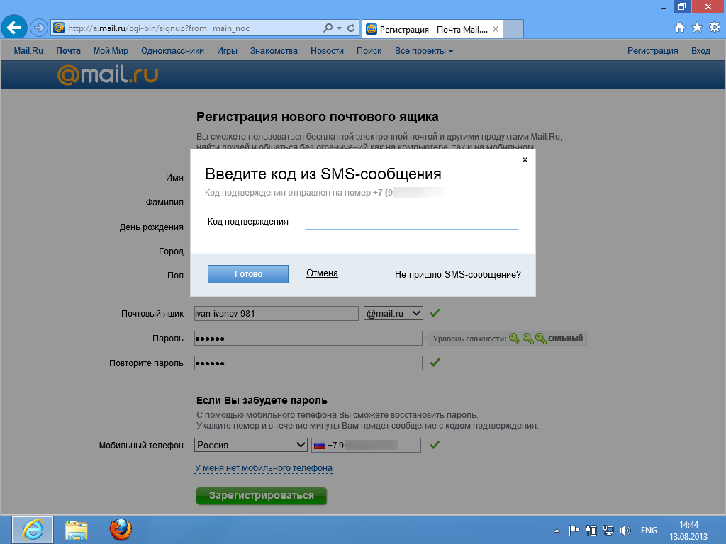Open address bar autocomplete dropdown arrow

pyautogui.click(x=339, y=28)
